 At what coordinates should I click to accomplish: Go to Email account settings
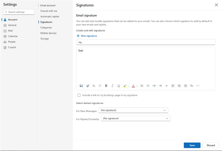click(48, 5)
